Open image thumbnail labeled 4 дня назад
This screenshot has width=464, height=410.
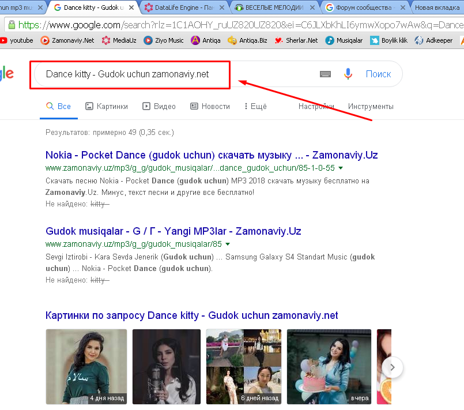[86, 367]
